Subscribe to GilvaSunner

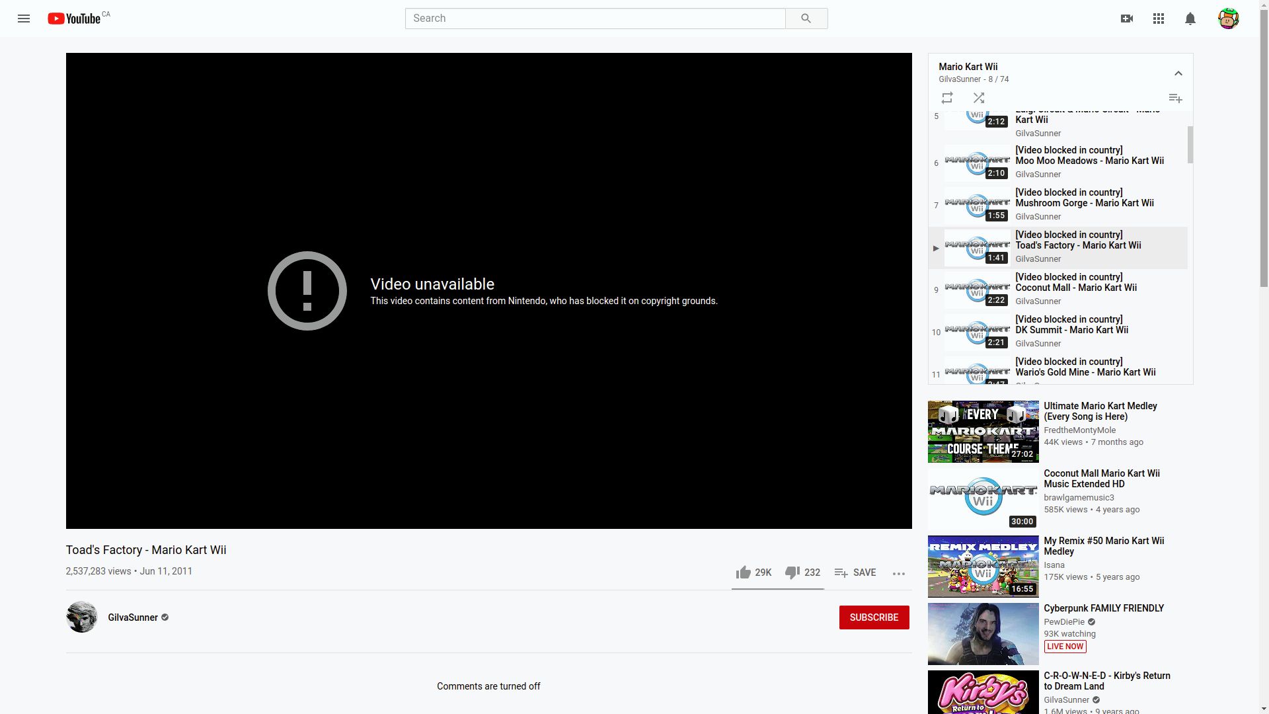(874, 617)
